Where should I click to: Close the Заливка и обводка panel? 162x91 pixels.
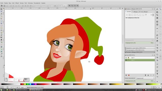[x=154, y=9]
